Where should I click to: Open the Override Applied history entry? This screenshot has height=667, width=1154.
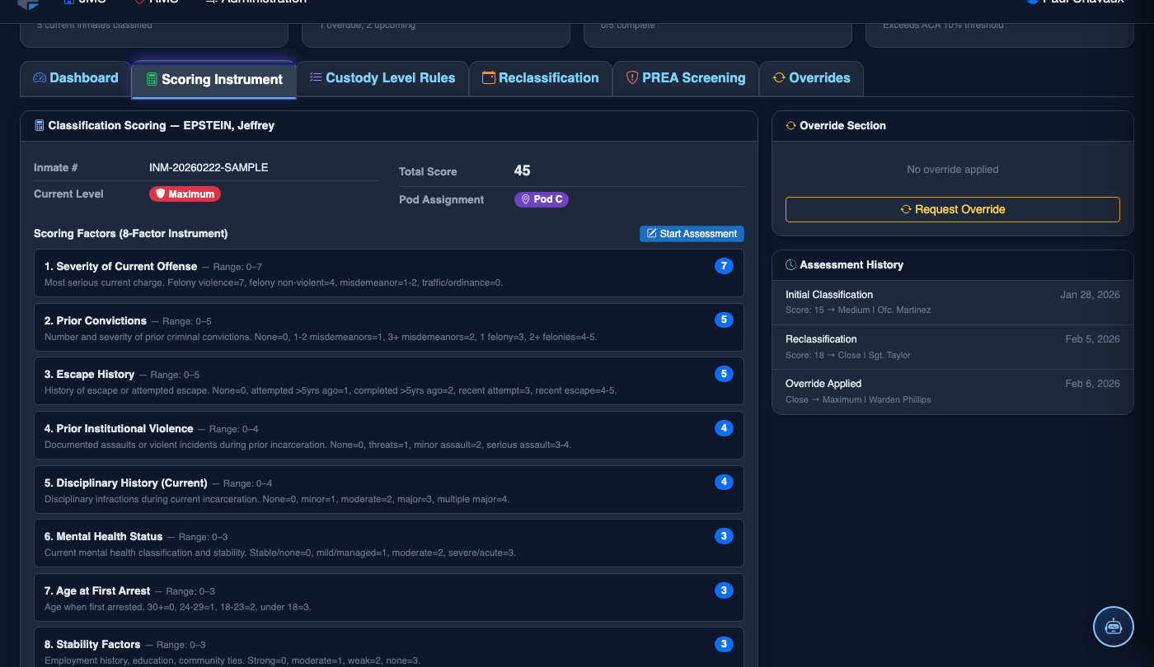953,391
